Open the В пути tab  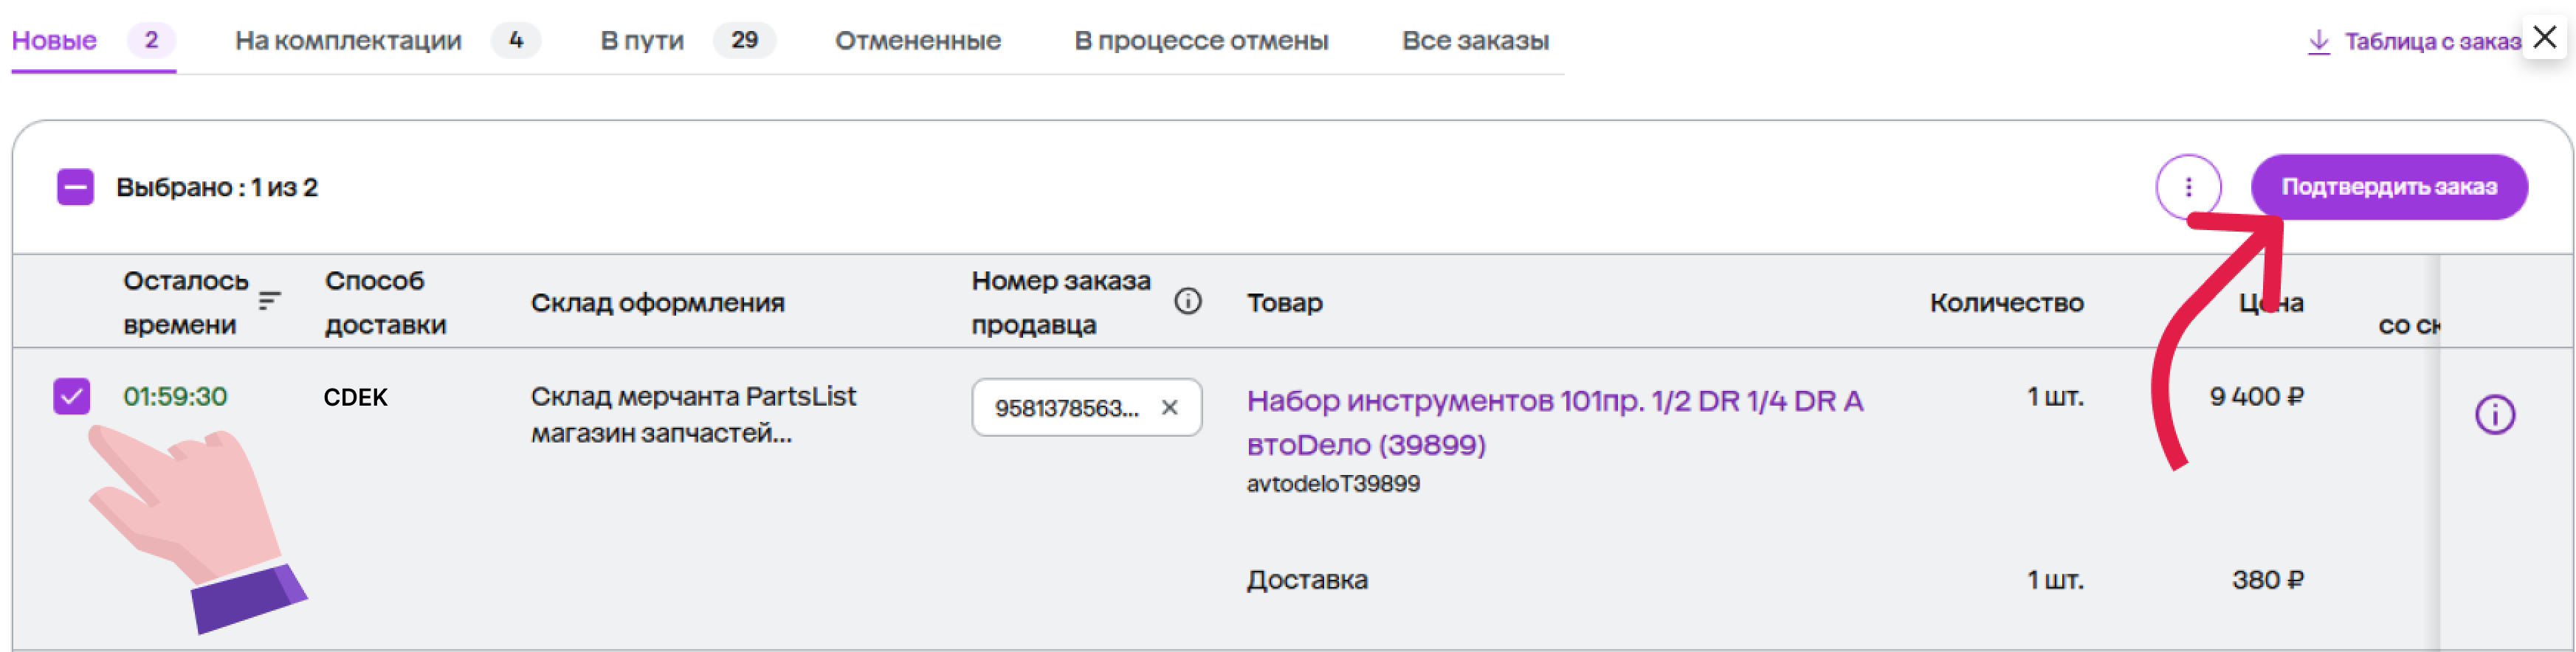click(642, 41)
